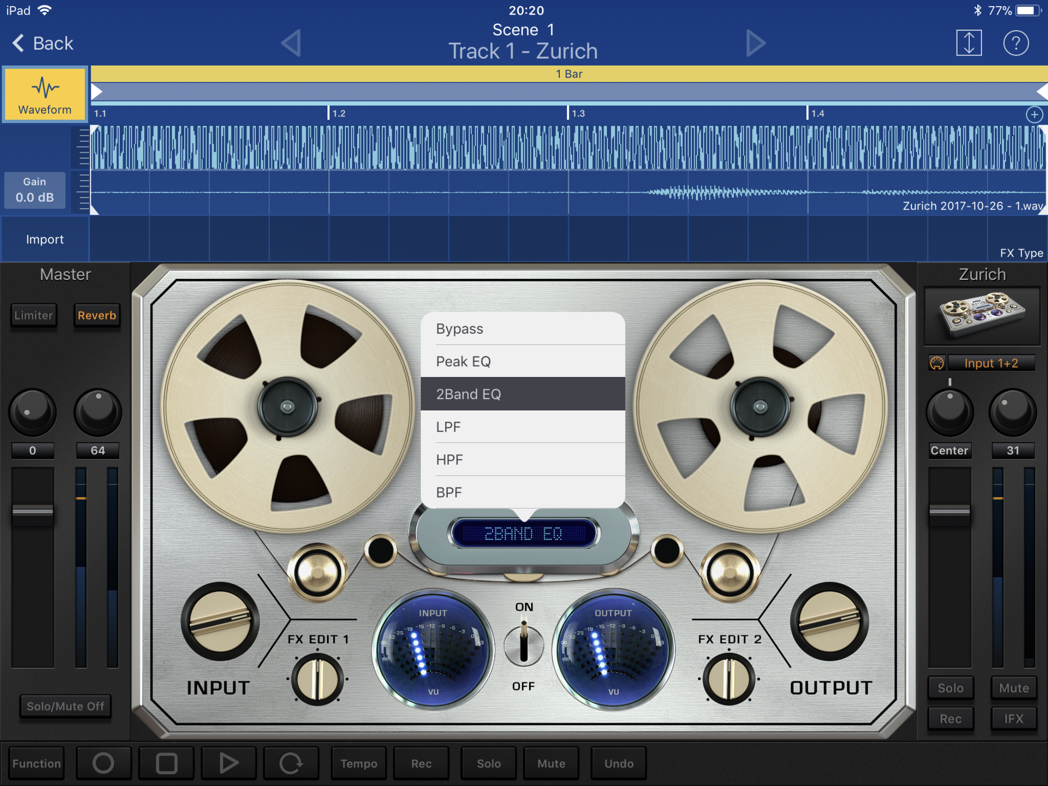Click the master knob above value 0
Screen dimensions: 1048x786
[x=32, y=411]
